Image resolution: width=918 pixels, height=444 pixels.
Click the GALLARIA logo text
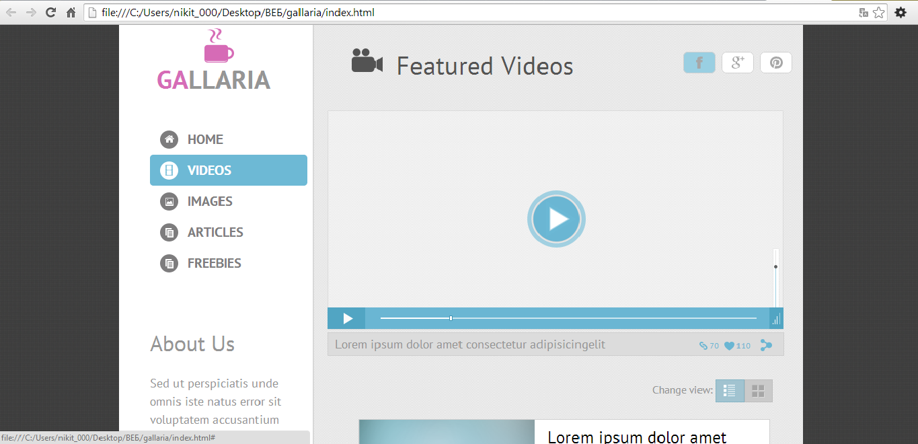[213, 80]
